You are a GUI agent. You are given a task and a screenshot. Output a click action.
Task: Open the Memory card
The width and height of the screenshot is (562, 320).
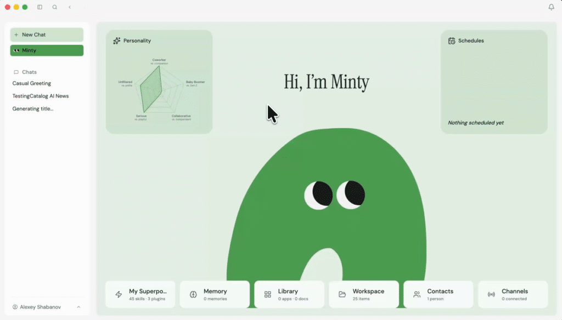point(215,294)
